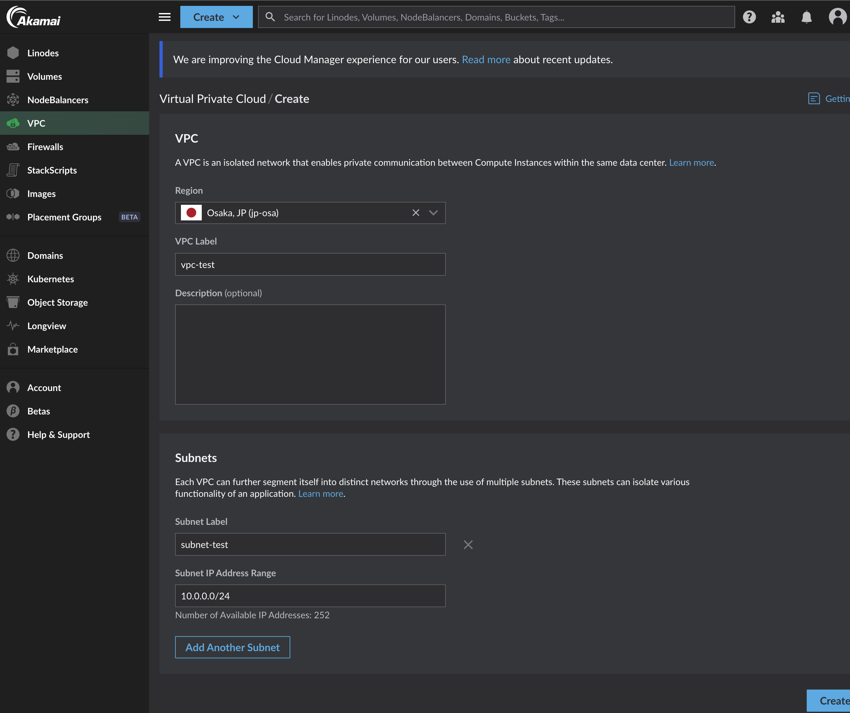This screenshot has height=713, width=850.
Task: Click Add Another Subnet button
Action: [232, 647]
